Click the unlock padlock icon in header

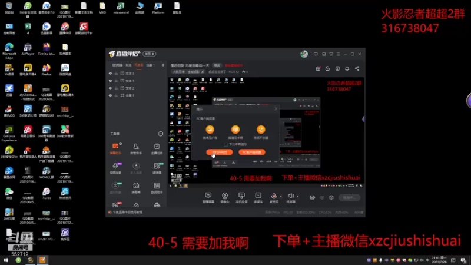coord(327,68)
